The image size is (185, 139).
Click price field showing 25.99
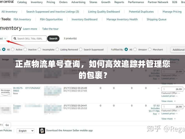pyautogui.click(x=172, y=72)
